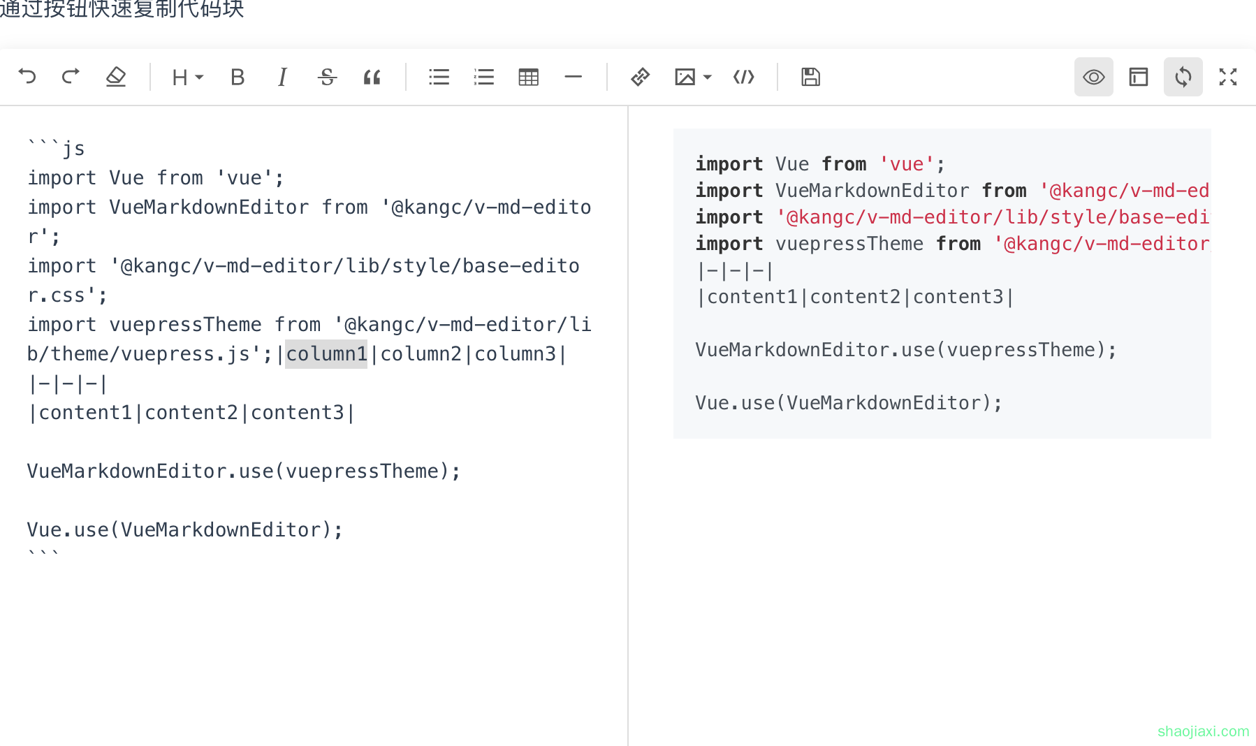
Task: Insert an unordered bullet list
Action: coord(439,77)
